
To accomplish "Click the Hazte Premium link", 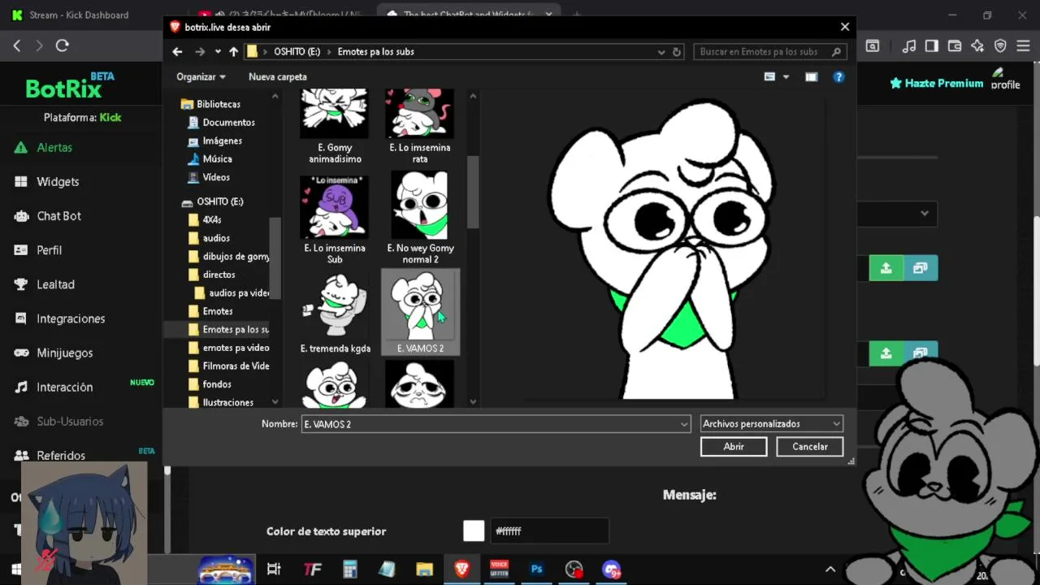I will pos(936,83).
